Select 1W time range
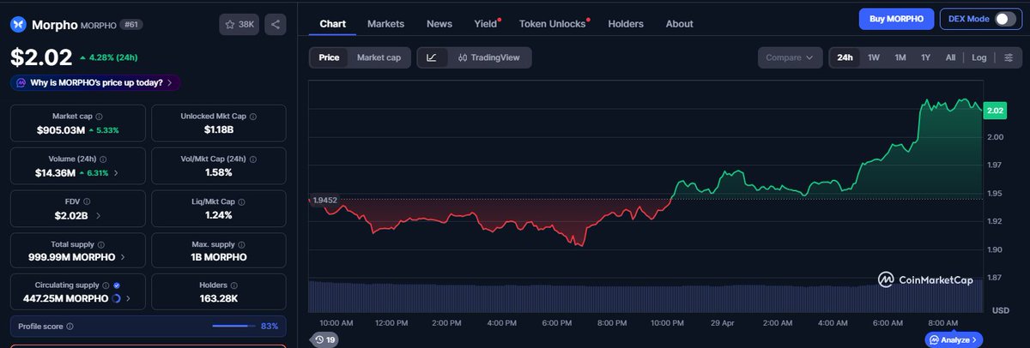The width and height of the screenshot is (1030, 348). pyautogui.click(x=874, y=57)
